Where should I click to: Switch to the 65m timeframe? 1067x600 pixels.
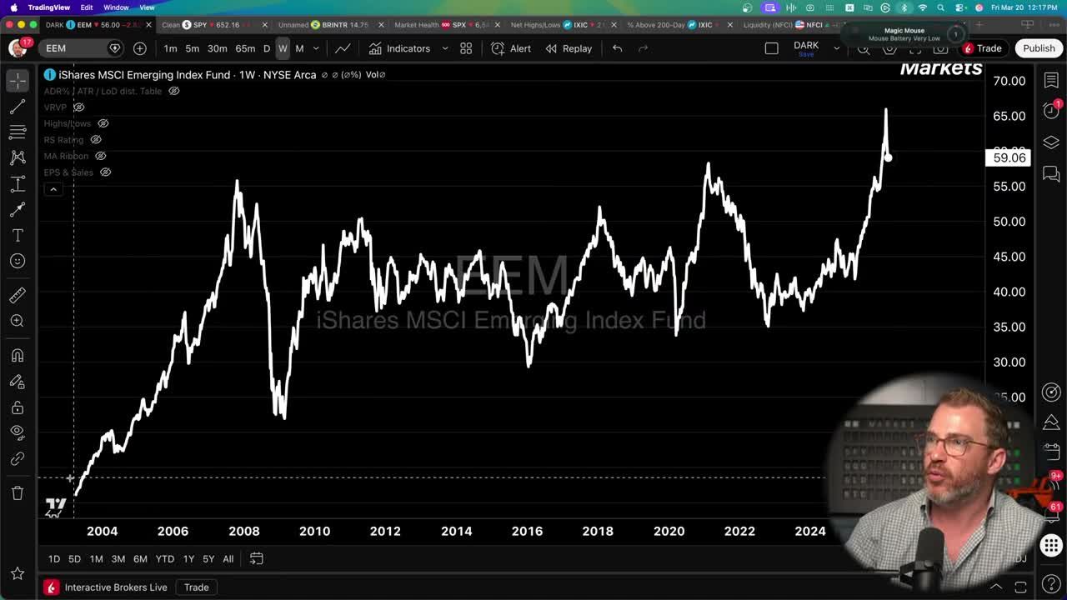pos(245,48)
